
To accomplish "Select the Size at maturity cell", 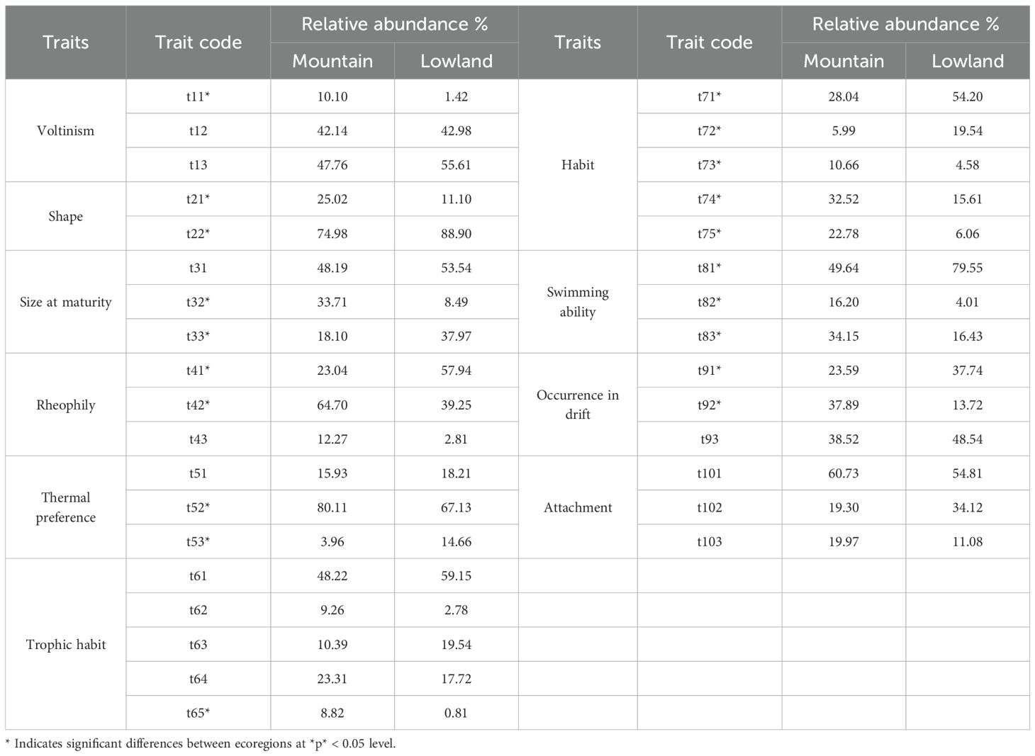I will (65, 302).
